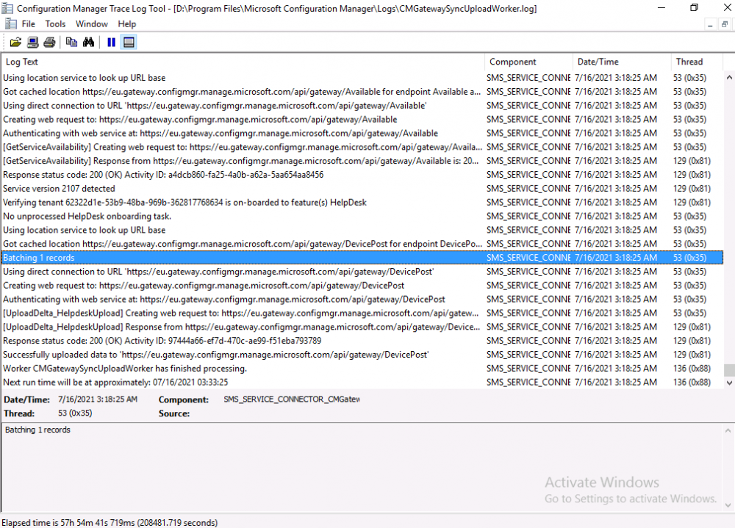Select 'No unprocessed HelpDesk onboarding task.' row
The image size is (735, 528).
pos(362,216)
